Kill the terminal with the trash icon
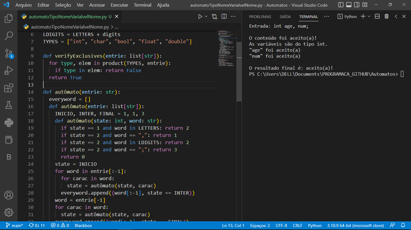 [x=387, y=17]
